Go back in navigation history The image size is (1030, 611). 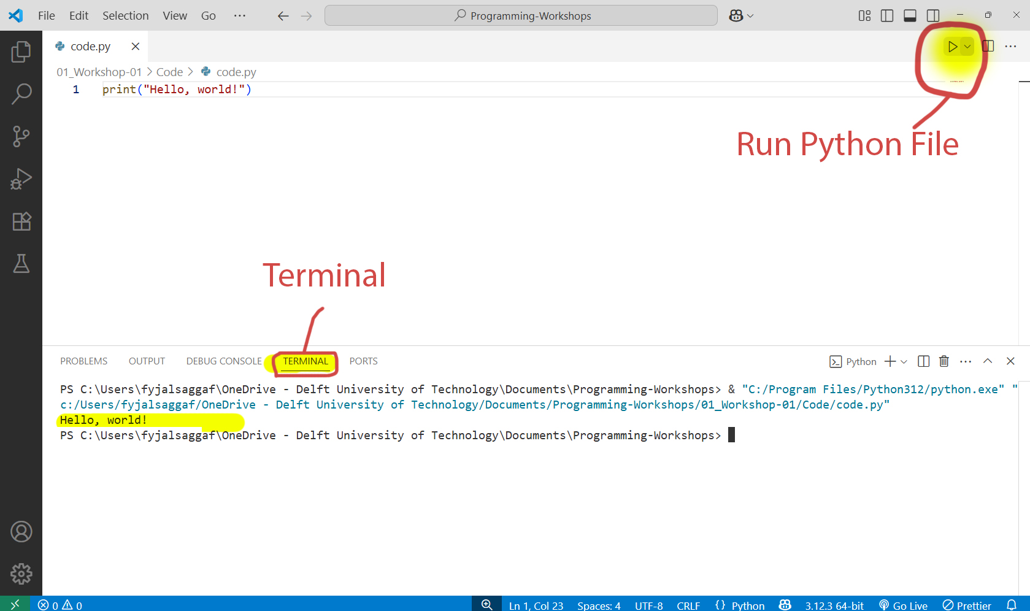coord(283,16)
